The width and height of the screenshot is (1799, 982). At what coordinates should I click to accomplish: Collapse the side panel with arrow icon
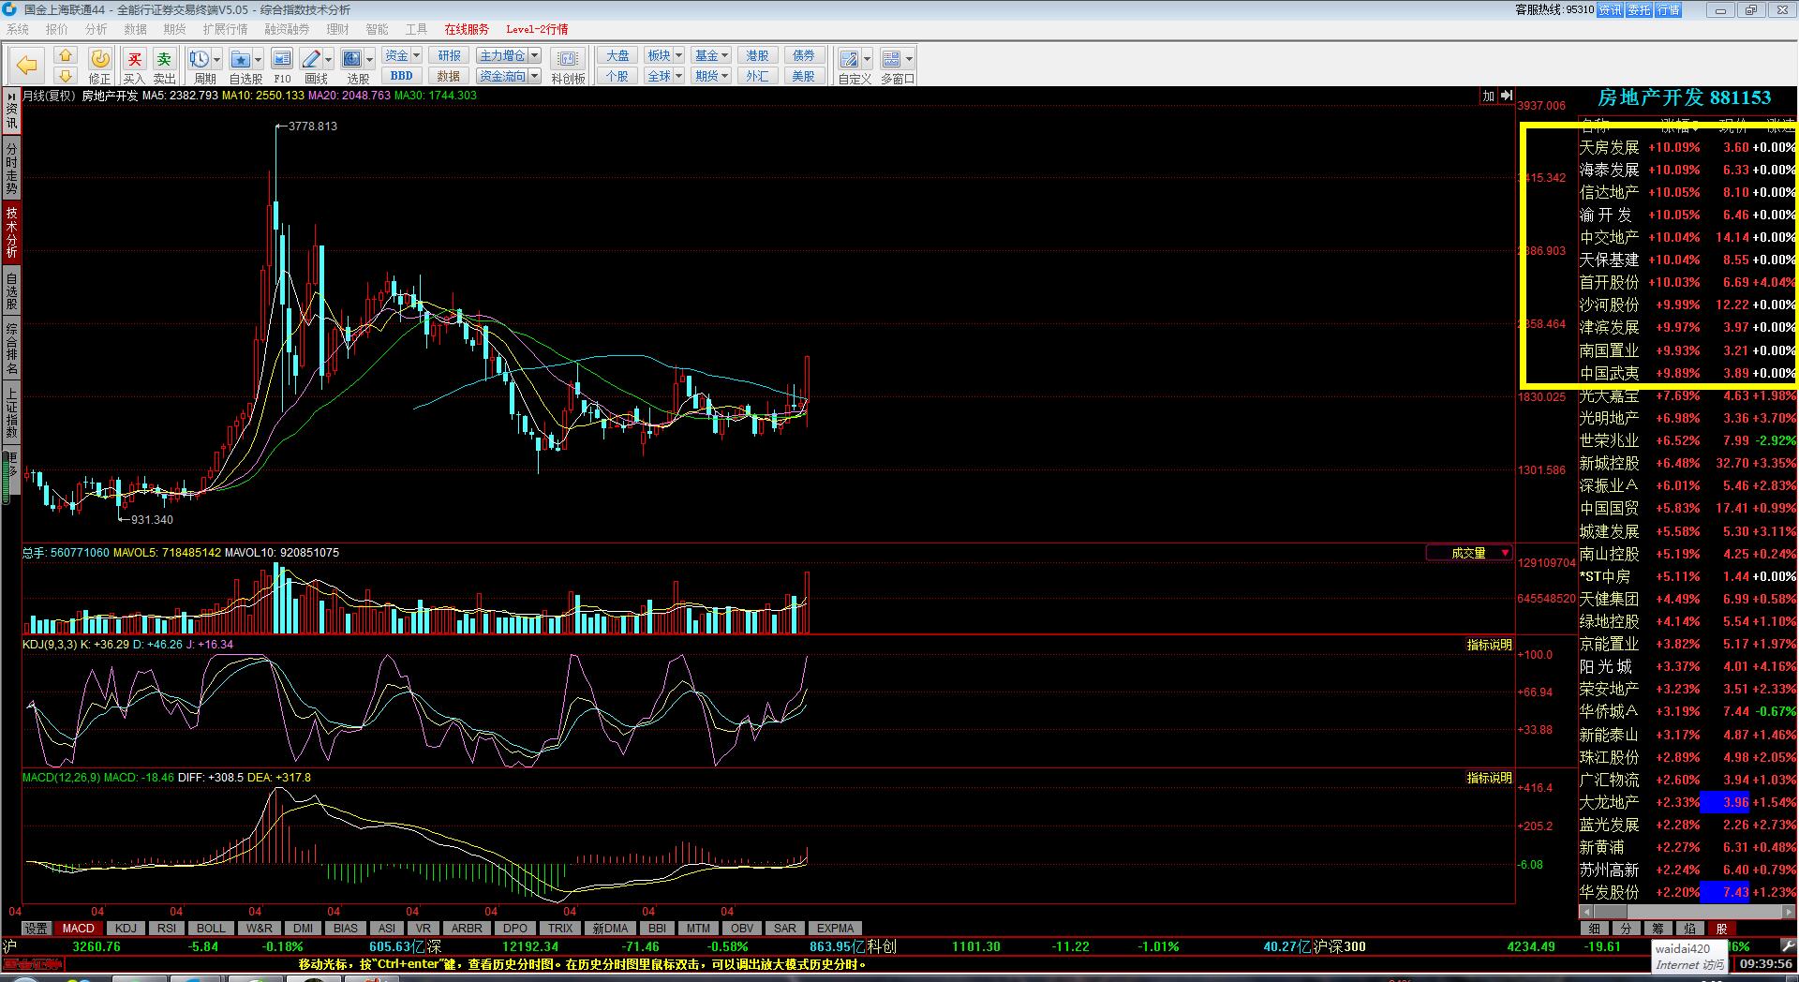1506,96
